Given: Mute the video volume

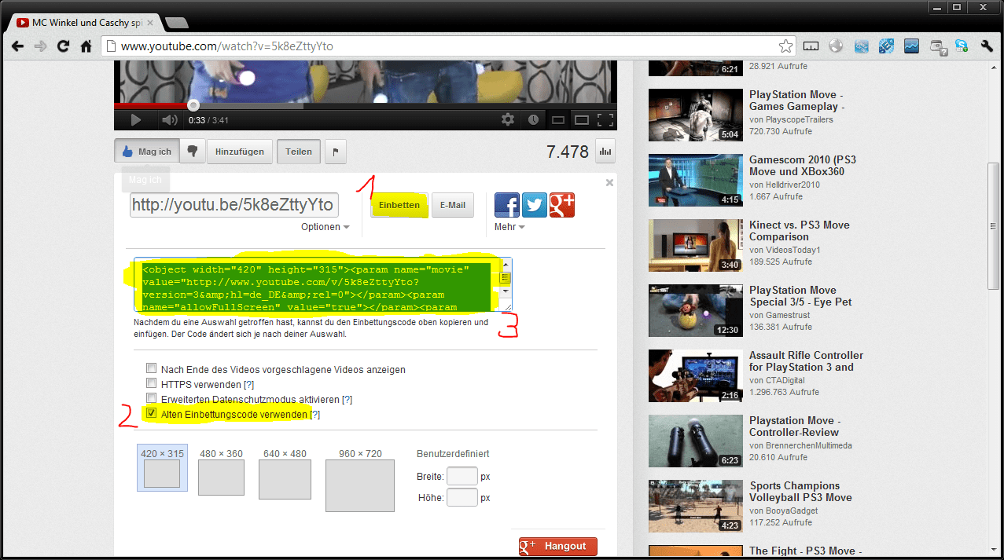Looking at the screenshot, I should point(169,120).
